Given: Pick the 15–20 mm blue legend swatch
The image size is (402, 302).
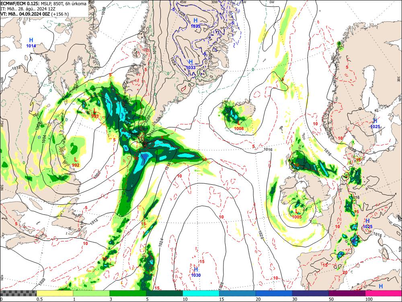Looking at the screenshot, I should pos(238,293).
